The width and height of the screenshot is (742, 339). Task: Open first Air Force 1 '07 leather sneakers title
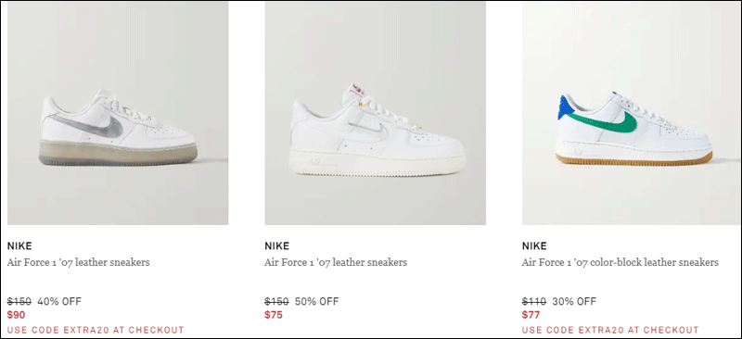point(79,262)
